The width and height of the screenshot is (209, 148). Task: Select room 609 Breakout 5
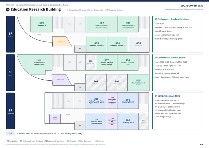coord(41,24)
